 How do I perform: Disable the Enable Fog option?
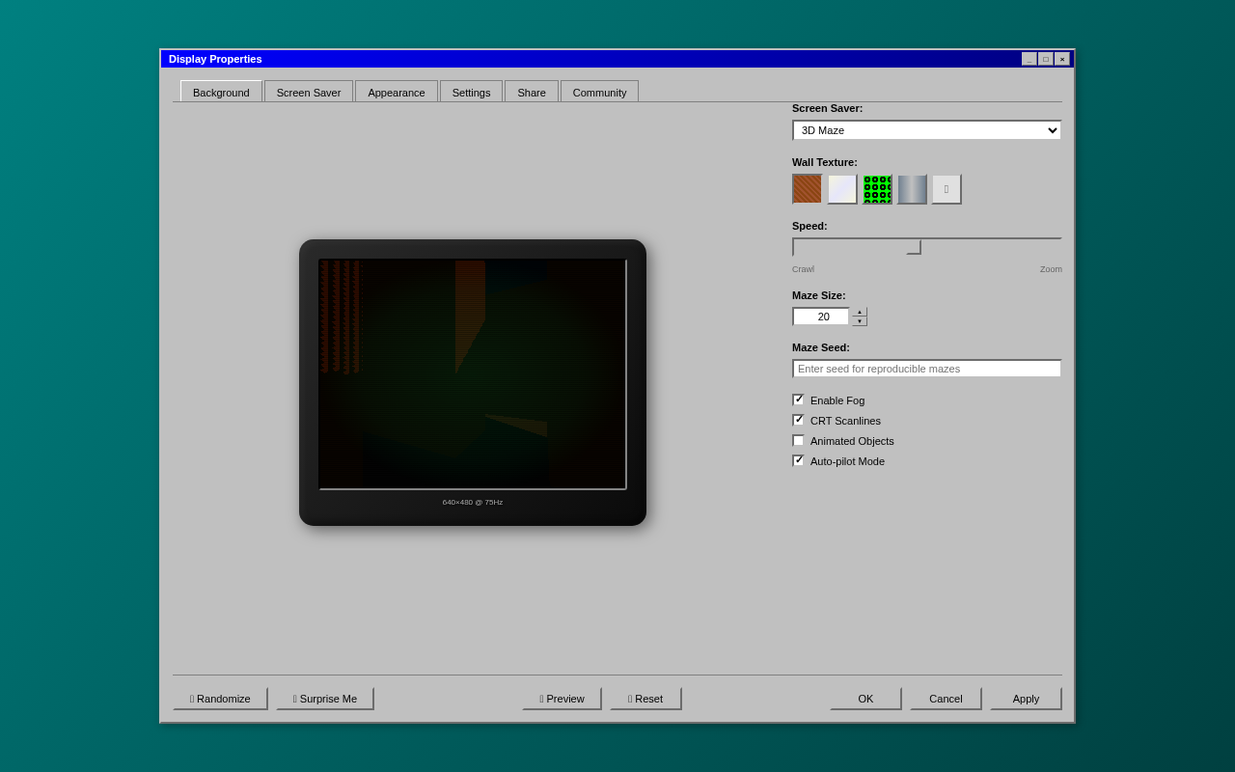point(798,399)
